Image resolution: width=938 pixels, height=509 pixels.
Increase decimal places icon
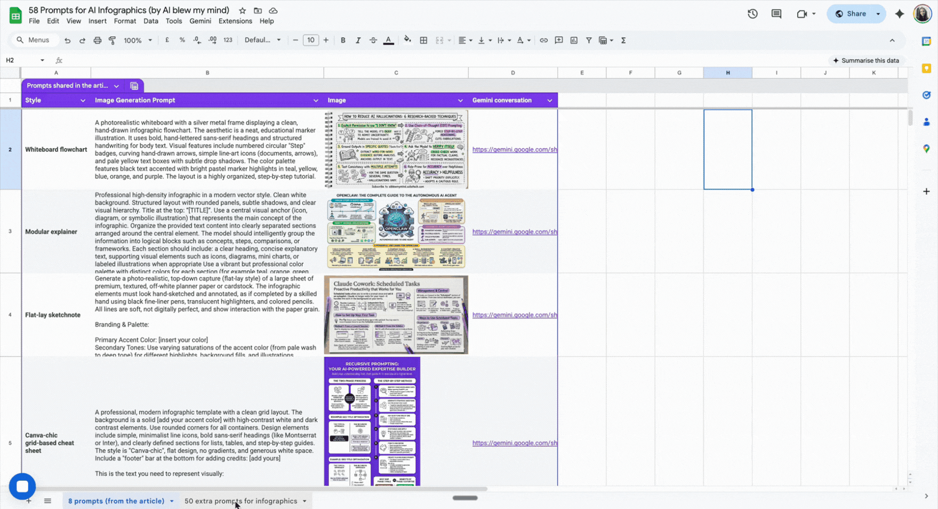[x=212, y=40]
